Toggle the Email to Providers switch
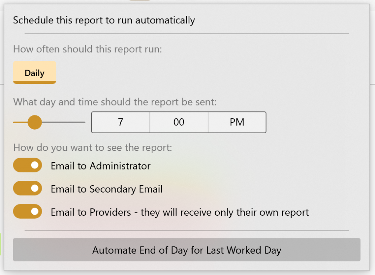This screenshot has width=375, height=275. (27, 211)
